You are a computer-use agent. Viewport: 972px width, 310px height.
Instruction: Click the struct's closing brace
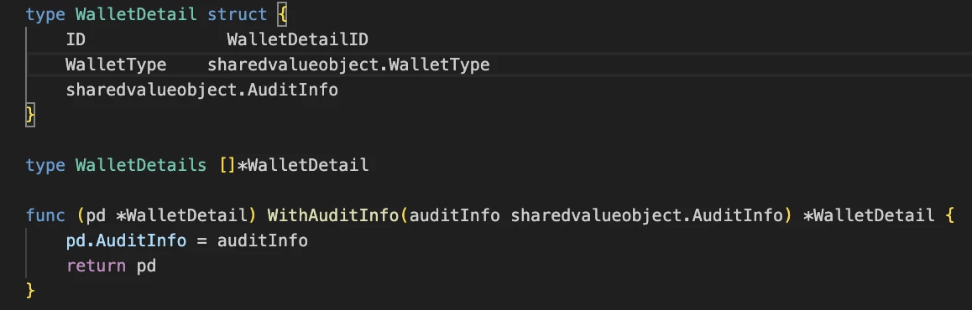tap(29, 115)
